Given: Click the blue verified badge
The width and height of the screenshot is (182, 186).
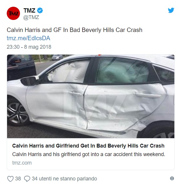Looking at the screenshot, I should [40, 11].
